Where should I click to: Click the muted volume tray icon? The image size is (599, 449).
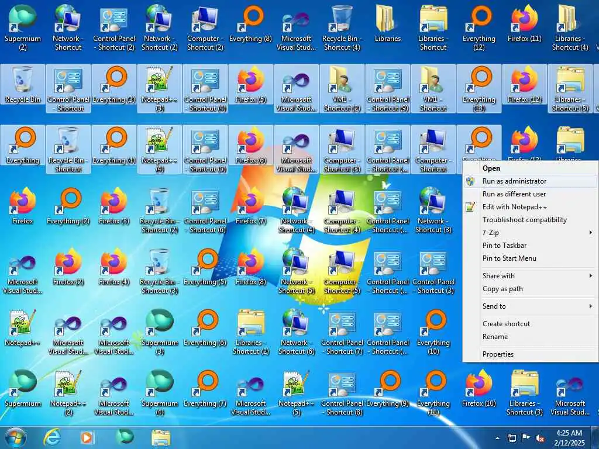click(x=540, y=438)
